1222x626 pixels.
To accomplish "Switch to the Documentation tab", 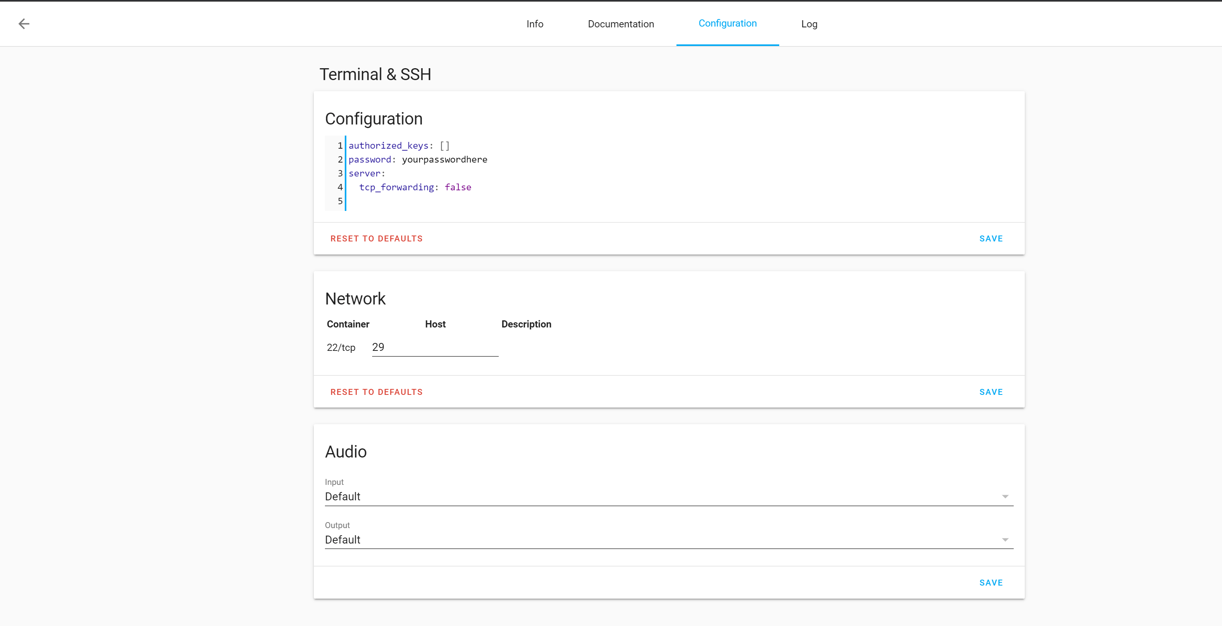I will click(x=621, y=24).
